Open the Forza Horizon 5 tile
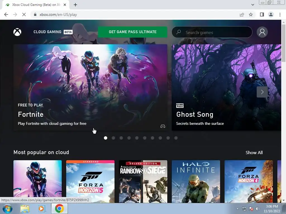 point(90,181)
